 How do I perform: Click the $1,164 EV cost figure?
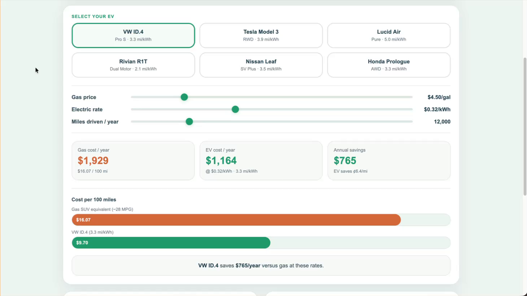click(x=221, y=161)
